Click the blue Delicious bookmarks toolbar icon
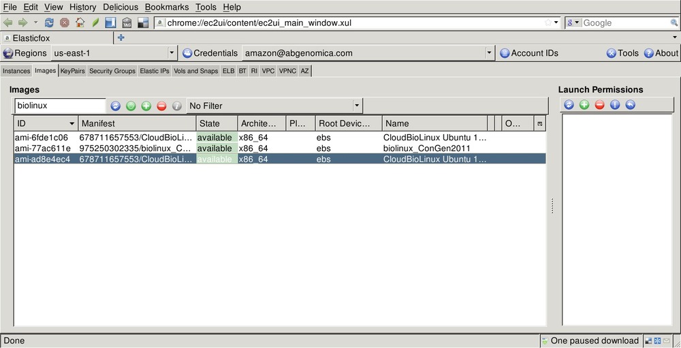 point(111,22)
